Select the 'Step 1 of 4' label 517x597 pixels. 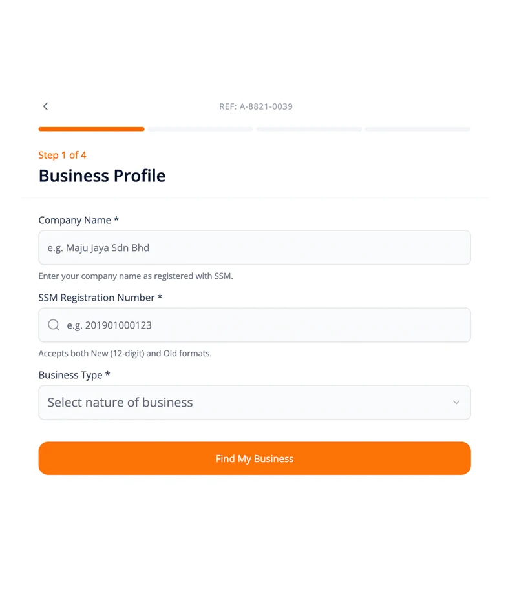[63, 155]
